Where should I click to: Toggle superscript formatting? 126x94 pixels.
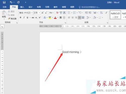(40, 17)
